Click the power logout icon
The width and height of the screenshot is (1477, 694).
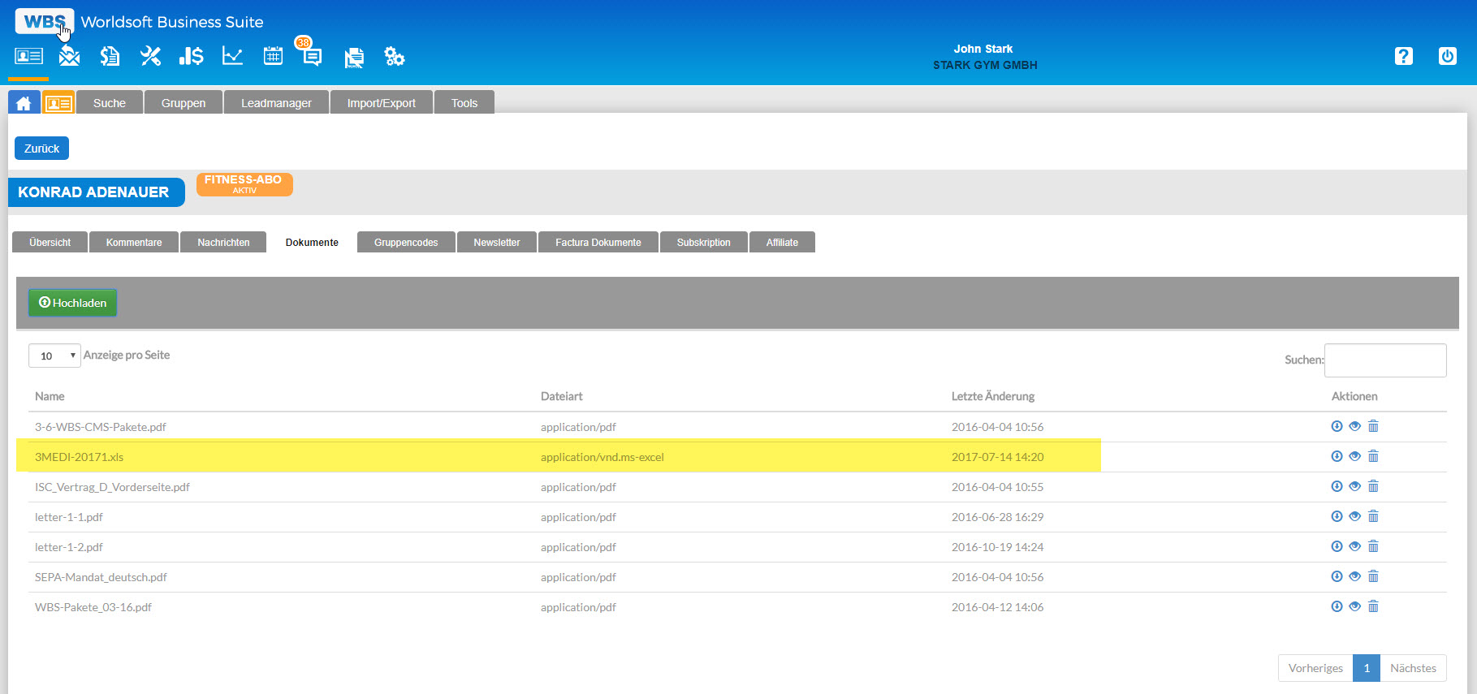click(1447, 56)
